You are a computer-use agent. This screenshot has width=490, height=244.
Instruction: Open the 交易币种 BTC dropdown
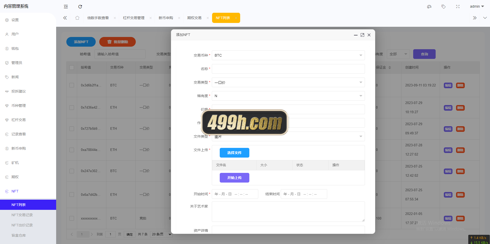288,55
